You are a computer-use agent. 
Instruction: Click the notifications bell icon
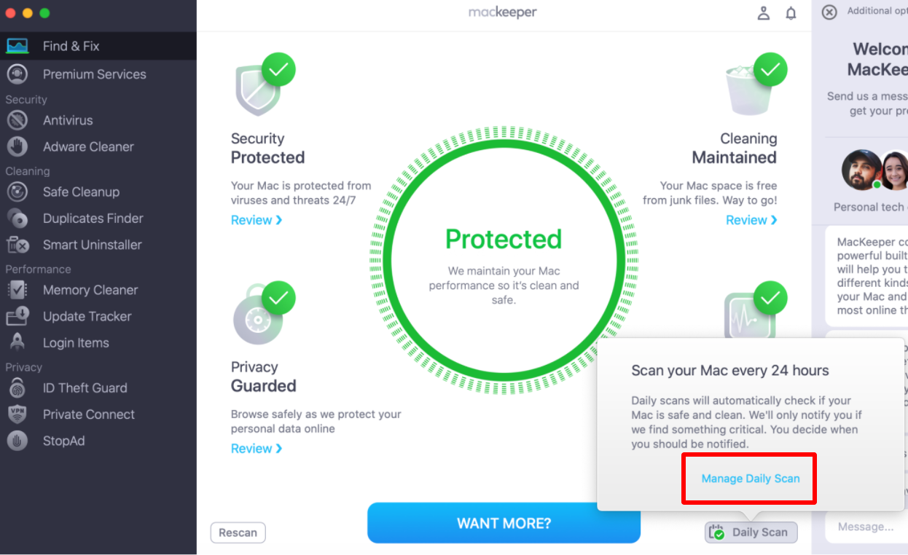tap(791, 13)
